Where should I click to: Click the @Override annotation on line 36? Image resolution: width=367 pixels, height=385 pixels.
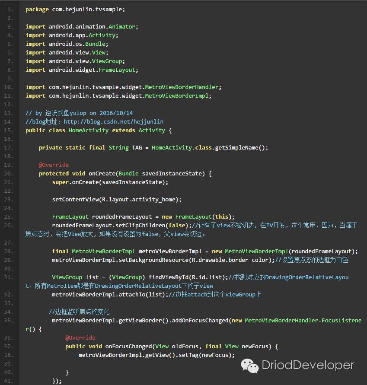(x=80, y=338)
